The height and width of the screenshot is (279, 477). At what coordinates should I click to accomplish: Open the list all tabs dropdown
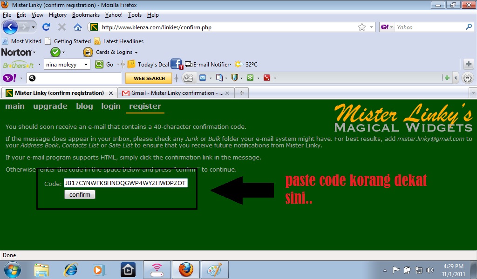(x=473, y=93)
